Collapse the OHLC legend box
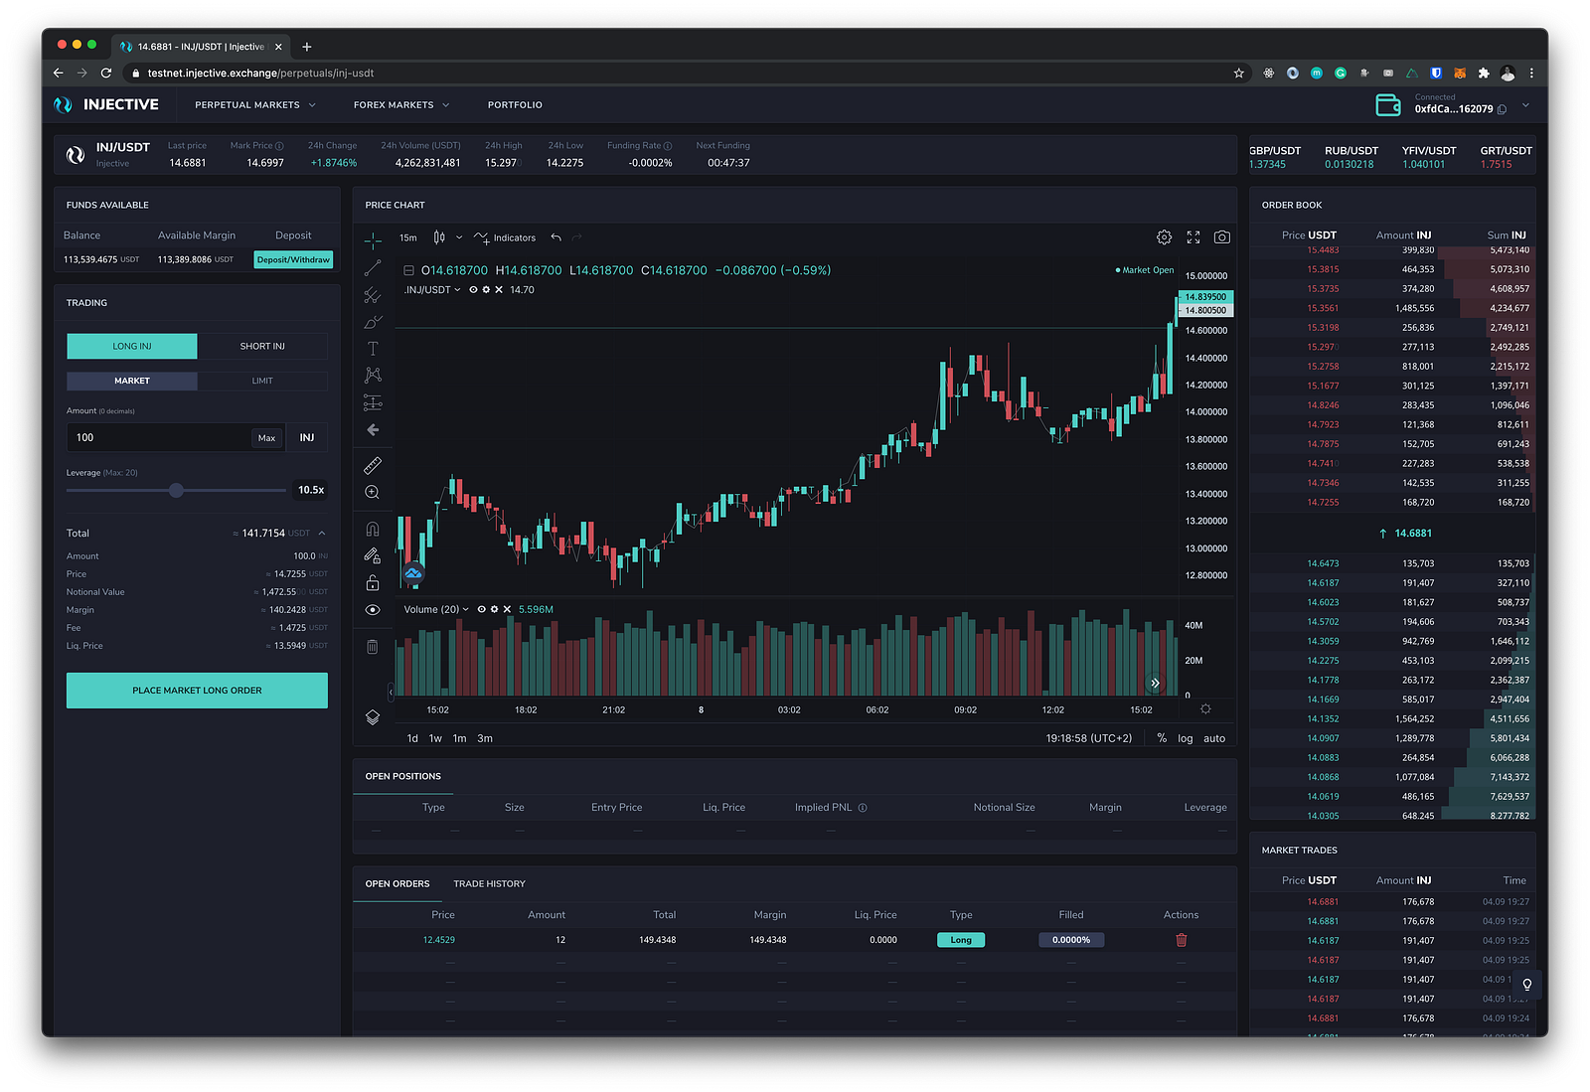The width and height of the screenshot is (1590, 1092). pyautogui.click(x=408, y=270)
